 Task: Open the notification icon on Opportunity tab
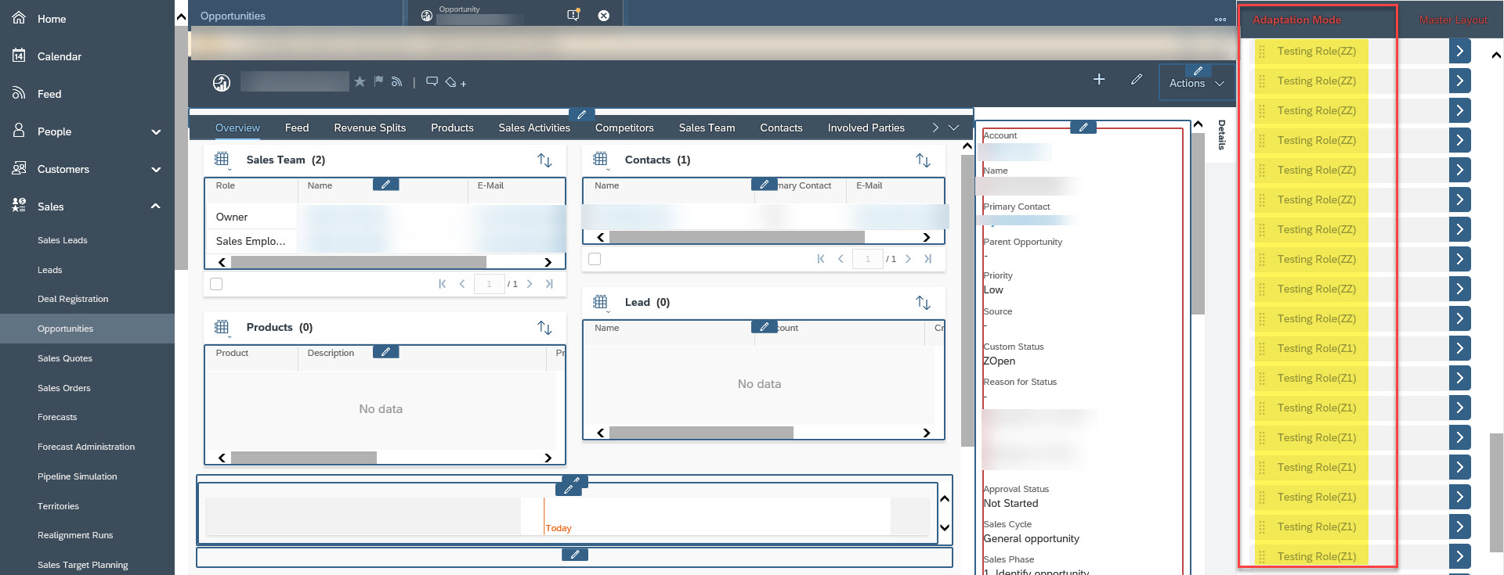[x=573, y=15]
